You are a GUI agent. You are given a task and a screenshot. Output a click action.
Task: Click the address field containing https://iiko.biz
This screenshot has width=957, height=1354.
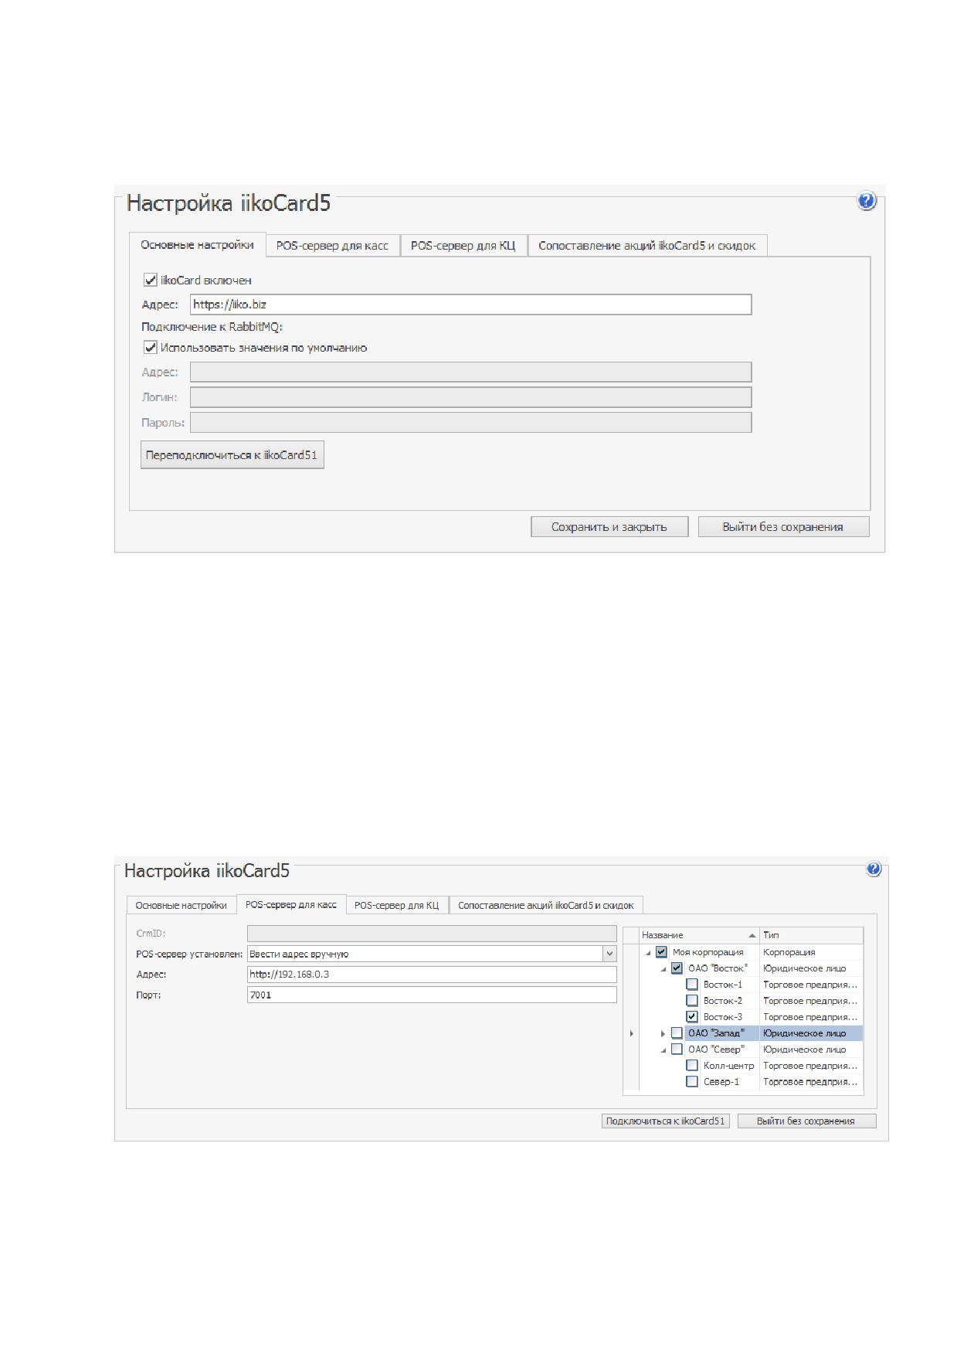pos(470,304)
